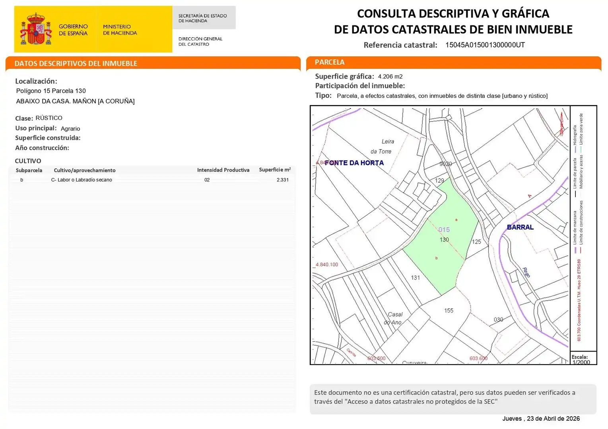This screenshot has width=608, height=429.
Task: Select the cadastral reference 15045A015001300000UT
Action: pyautogui.click(x=485, y=45)
